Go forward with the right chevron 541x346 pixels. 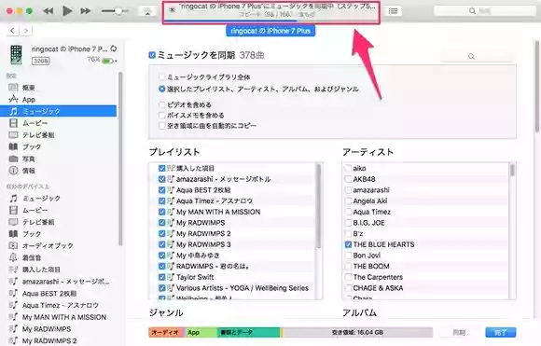tap(25, 31)
